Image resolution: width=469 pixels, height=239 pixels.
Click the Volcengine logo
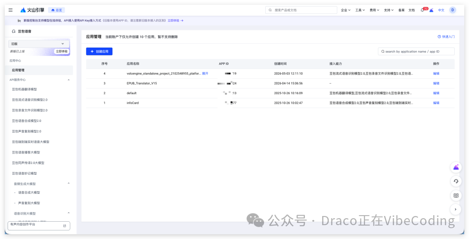coord(32,10)
